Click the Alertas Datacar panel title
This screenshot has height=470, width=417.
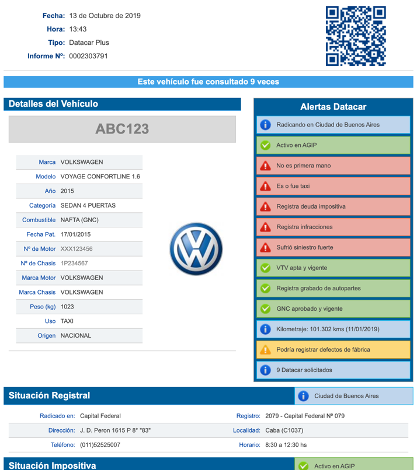tap(333, 107)
